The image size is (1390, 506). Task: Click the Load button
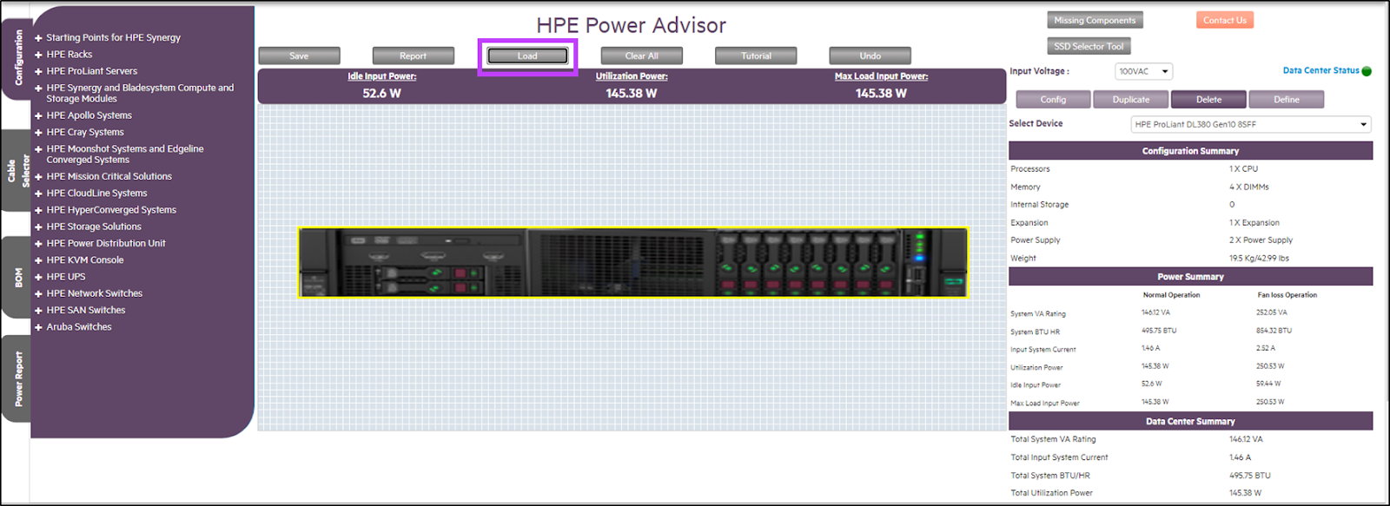(527, 56)
